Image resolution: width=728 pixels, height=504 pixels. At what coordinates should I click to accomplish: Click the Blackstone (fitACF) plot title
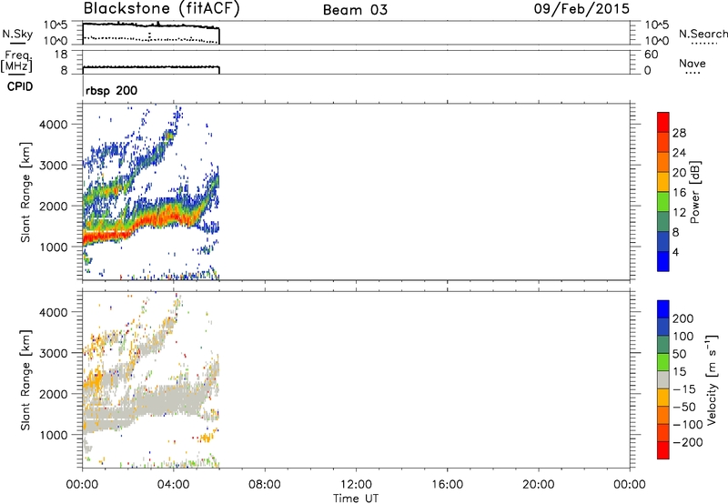tap(162, 9)
